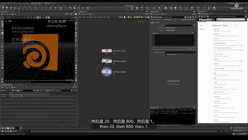
Task: Open the Group Type dropdown
Action: pyautogui.click(x=171, y=28)
